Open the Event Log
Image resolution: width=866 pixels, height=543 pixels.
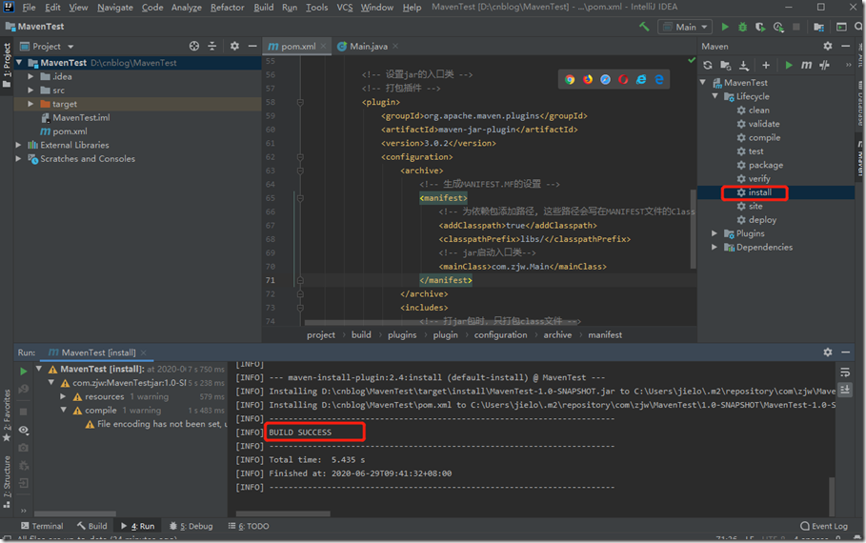pos(823,526)
